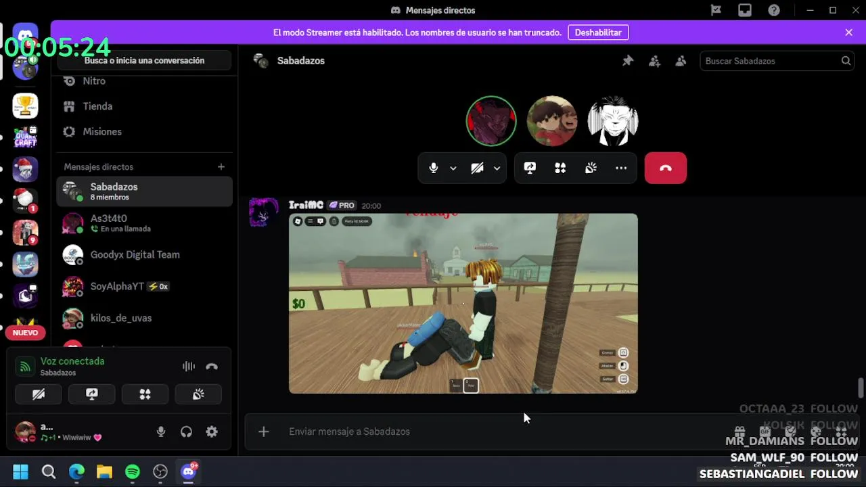866x487 pixels.
Task: Open Windows taskbar search
Action: 49,471
